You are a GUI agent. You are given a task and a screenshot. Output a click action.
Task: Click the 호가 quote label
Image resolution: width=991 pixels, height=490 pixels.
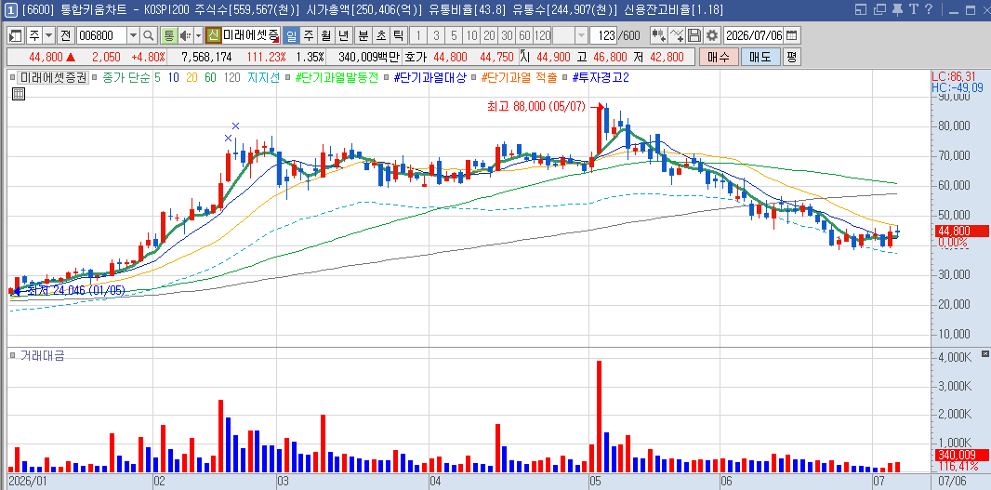pos(415,57)
